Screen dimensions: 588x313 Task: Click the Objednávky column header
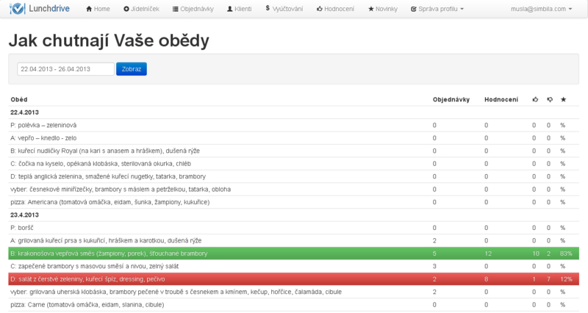451,98
